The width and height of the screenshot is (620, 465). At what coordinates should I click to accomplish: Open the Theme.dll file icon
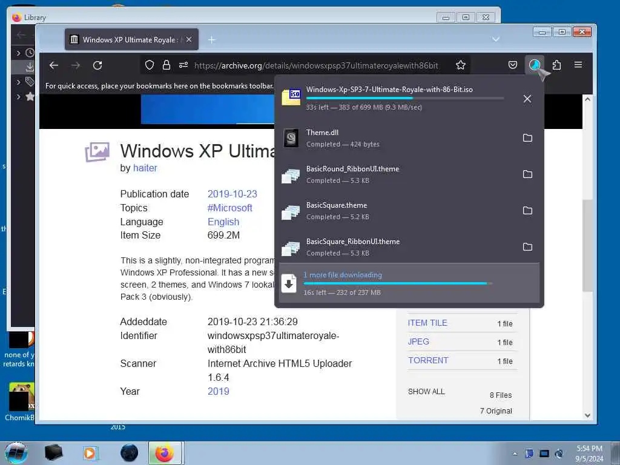coord(291,138)
